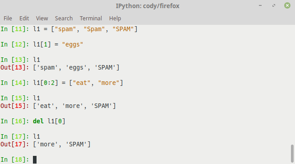Click the window title IPython: cody/firefox
This screenshot has height=164, width=295.
point(147,6)
